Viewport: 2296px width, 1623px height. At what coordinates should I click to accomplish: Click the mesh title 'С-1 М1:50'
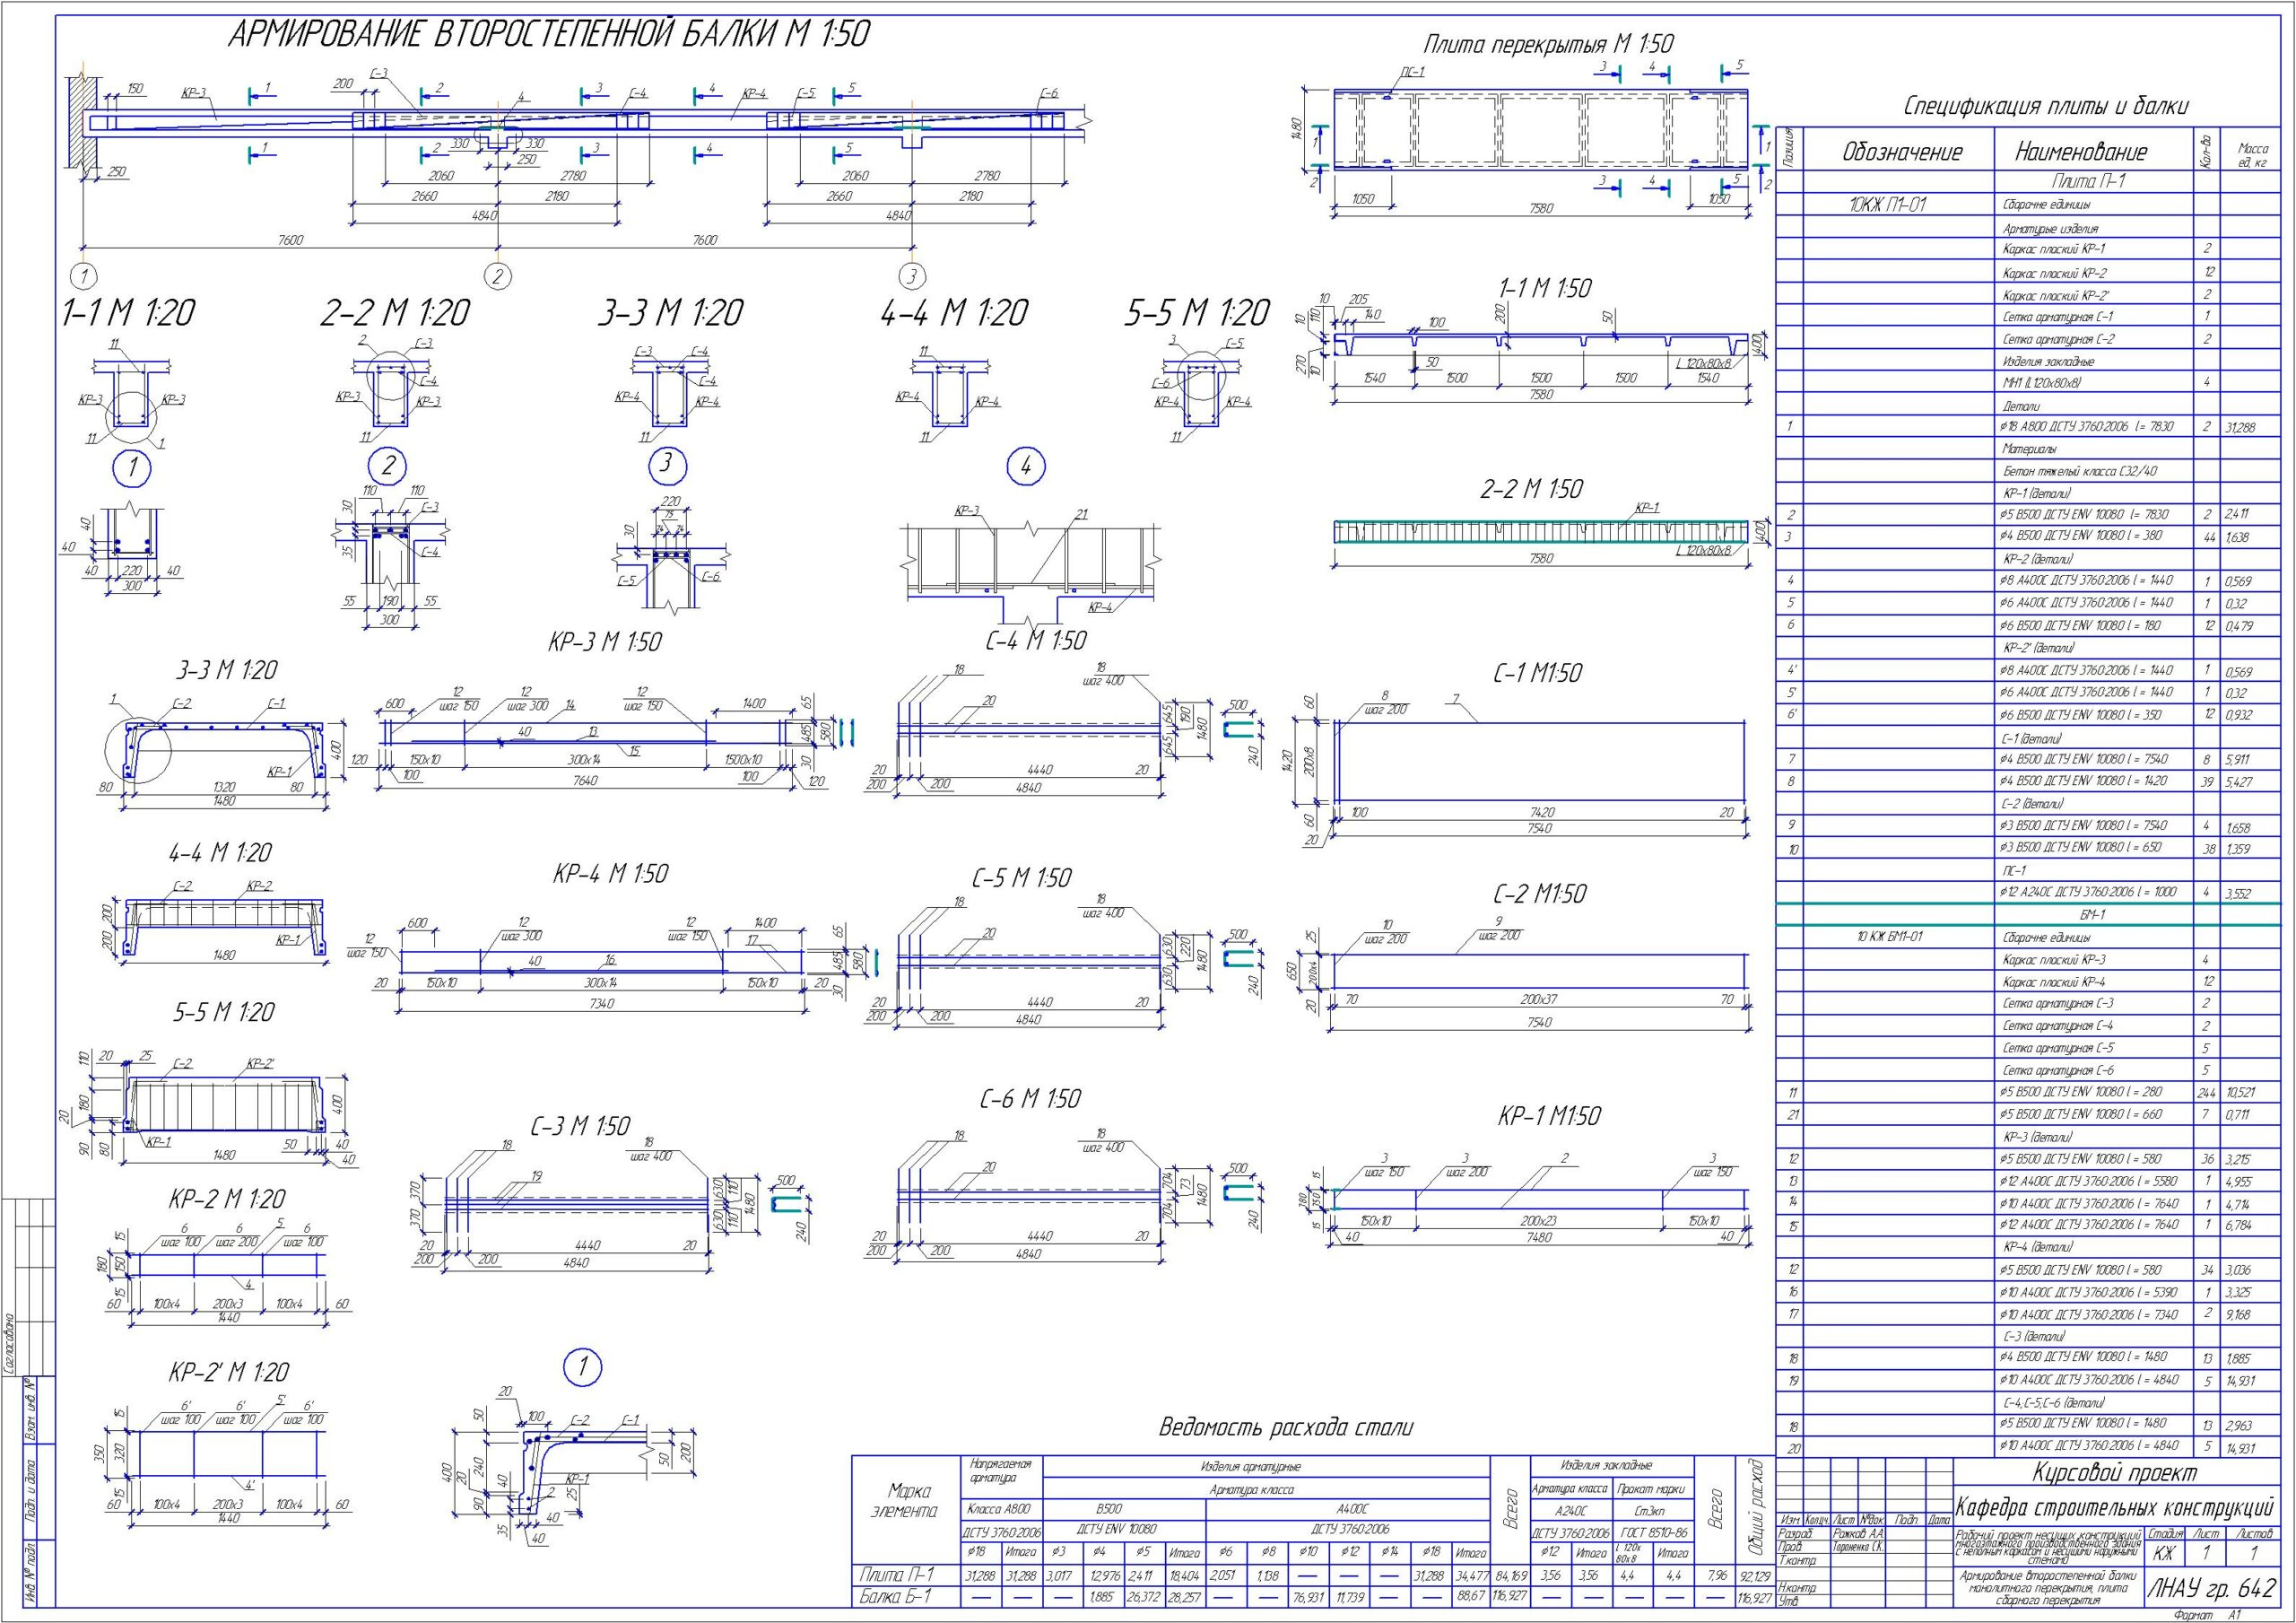(1538, 674)
